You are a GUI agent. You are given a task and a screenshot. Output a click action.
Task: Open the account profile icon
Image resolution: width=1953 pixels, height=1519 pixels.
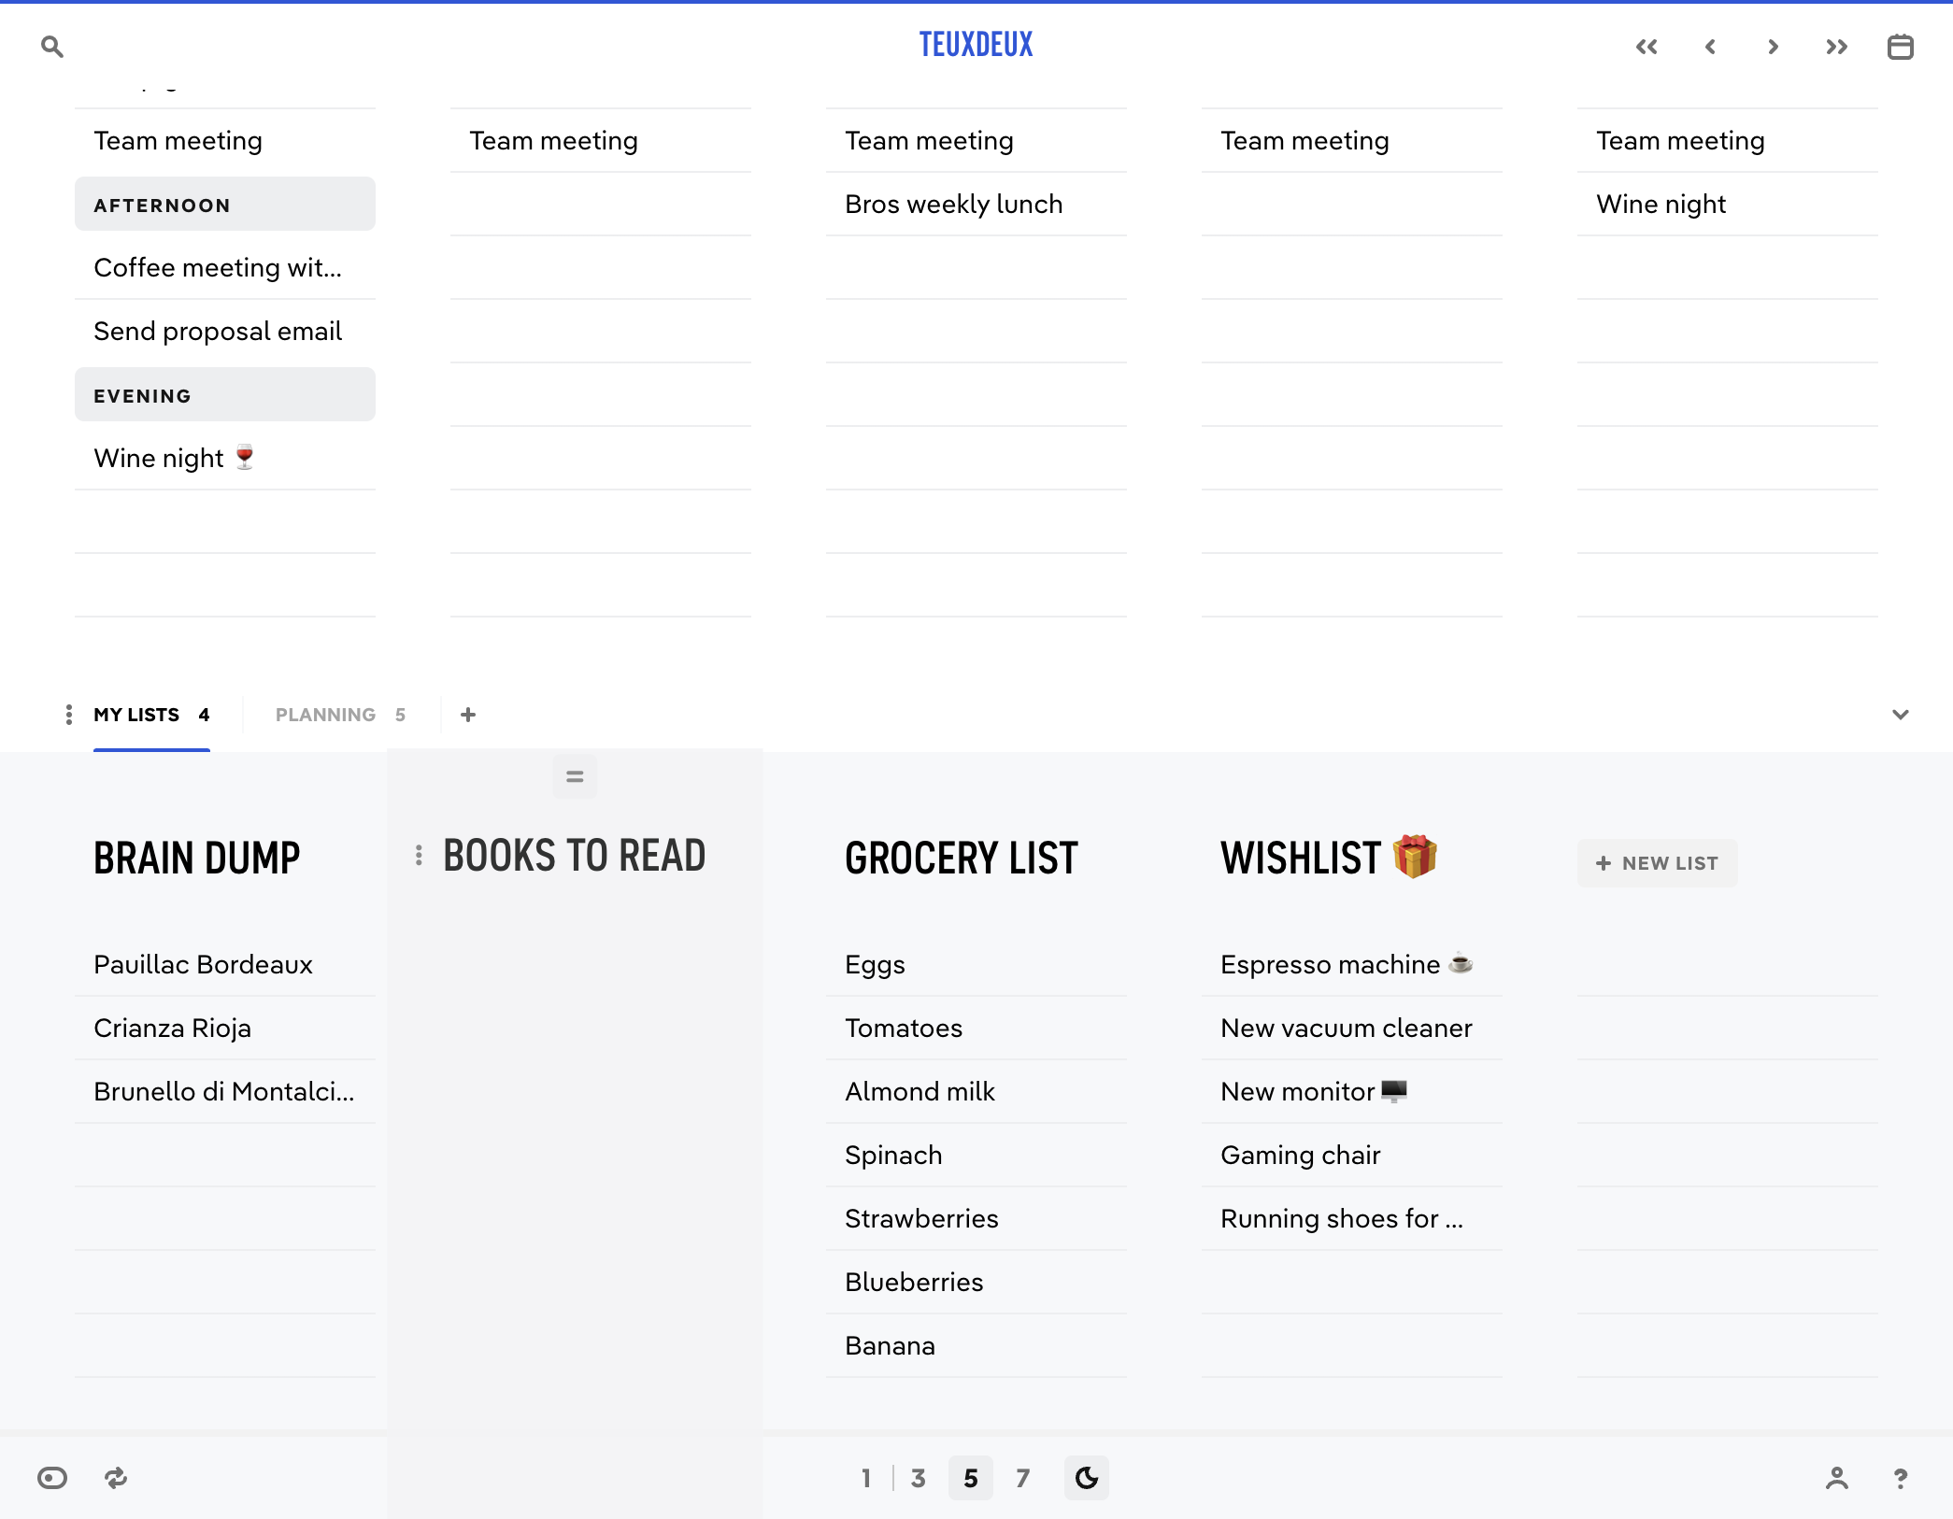click(1837, 1478)
